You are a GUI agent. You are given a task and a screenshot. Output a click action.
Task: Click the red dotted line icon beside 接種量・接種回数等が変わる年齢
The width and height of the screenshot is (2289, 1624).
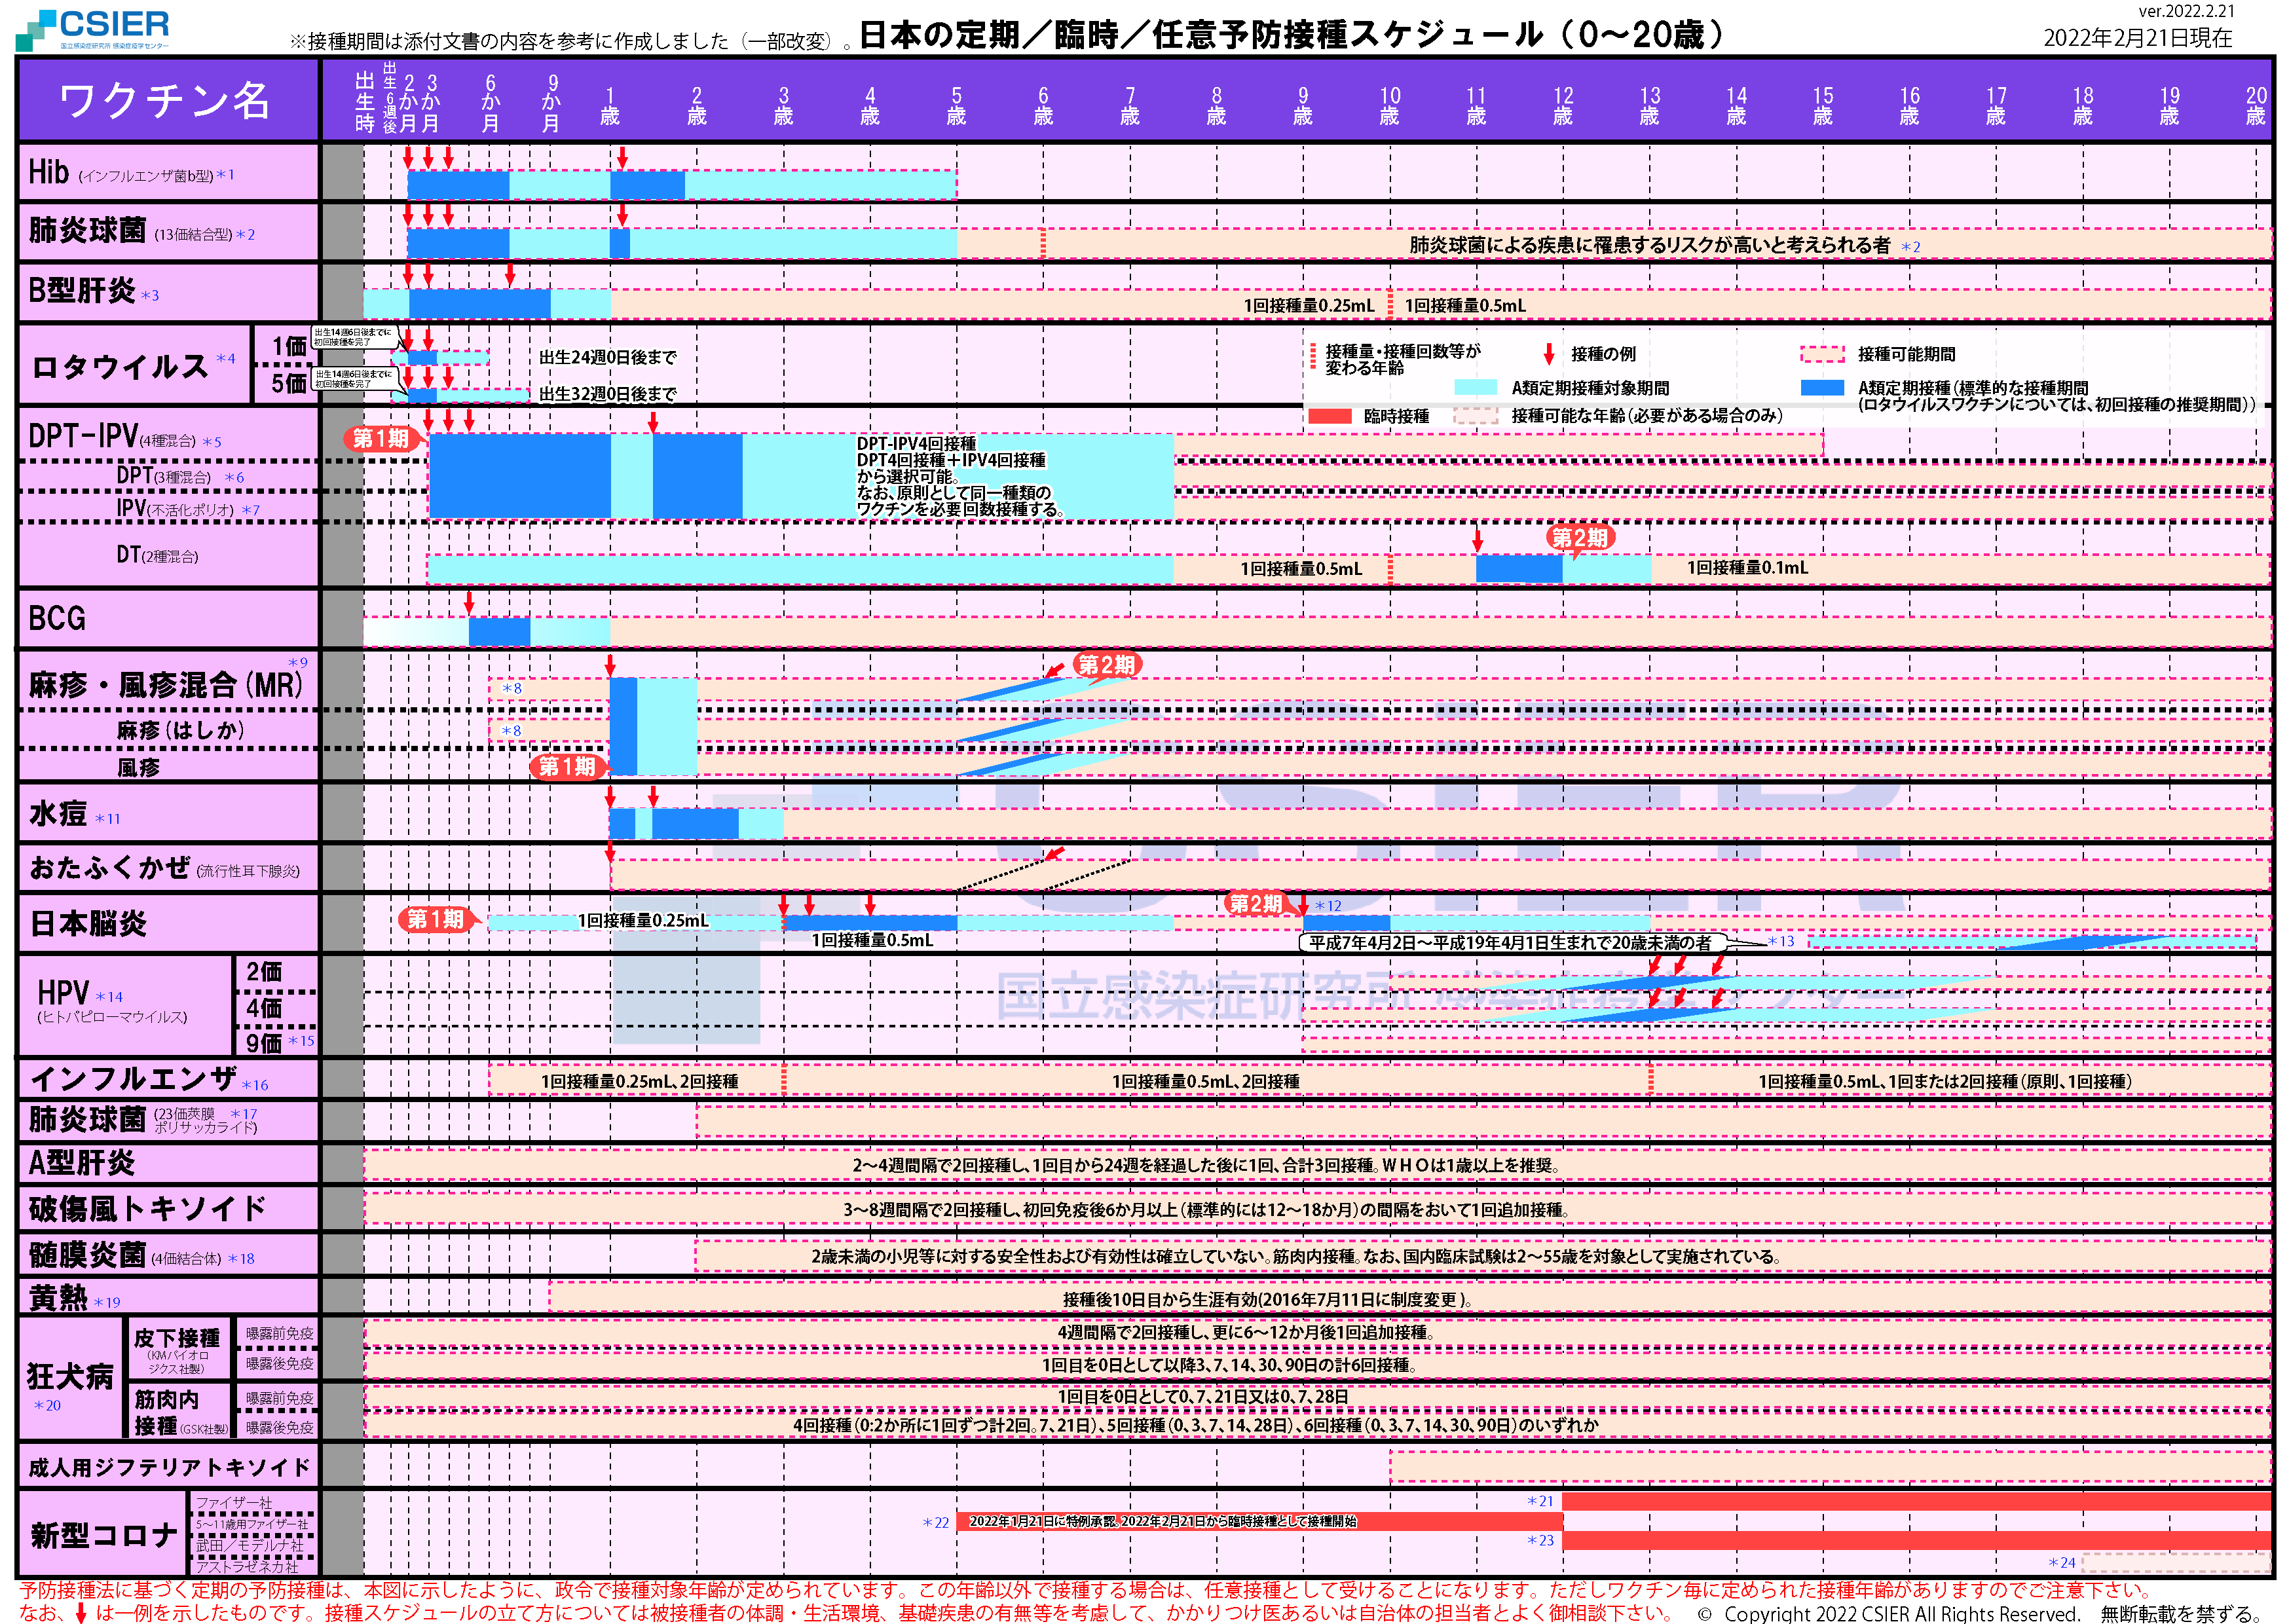click(x=1313, y=357)
